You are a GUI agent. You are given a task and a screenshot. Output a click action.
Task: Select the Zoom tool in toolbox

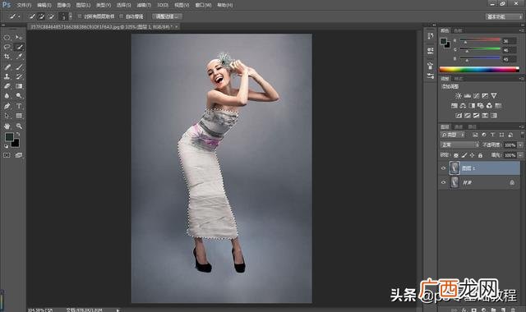click(19, 126)
